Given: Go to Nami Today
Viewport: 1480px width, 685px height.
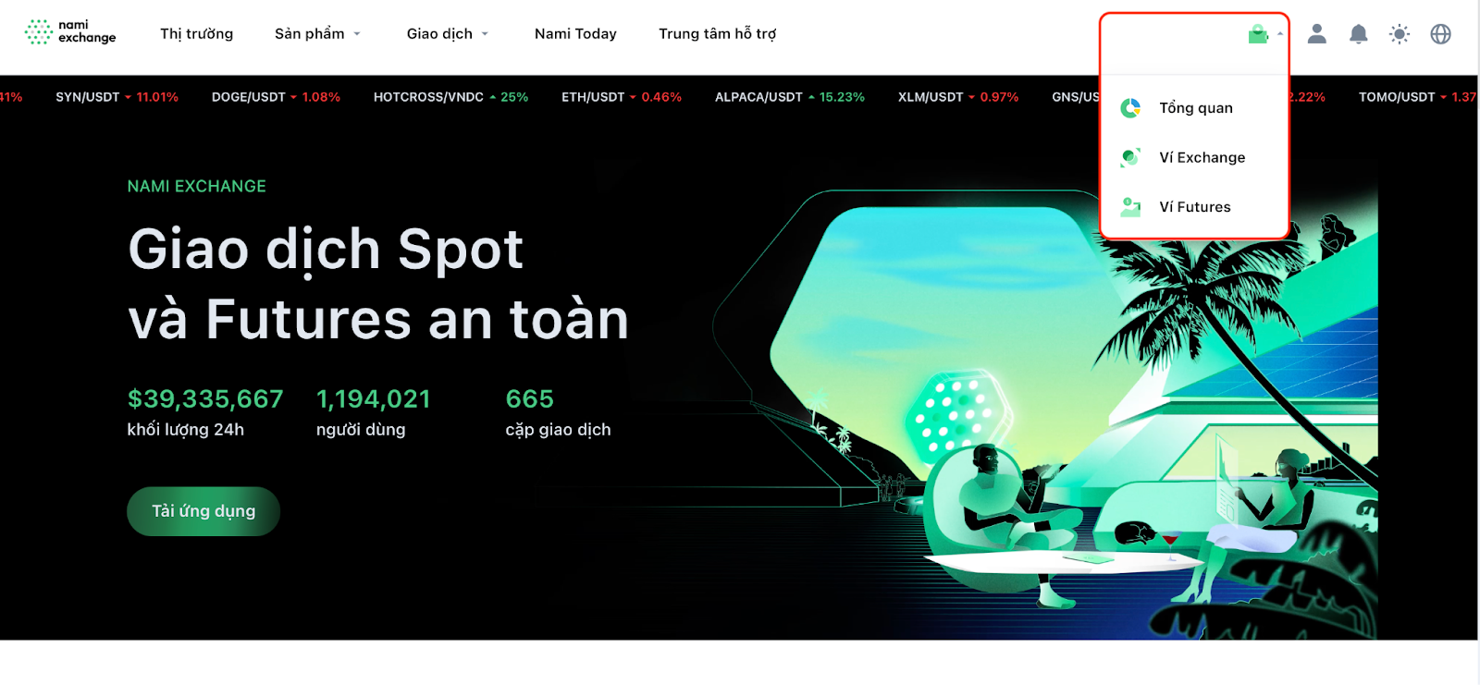Looking at the screenshot, I should pyautogui.click(x=575, y=33).
